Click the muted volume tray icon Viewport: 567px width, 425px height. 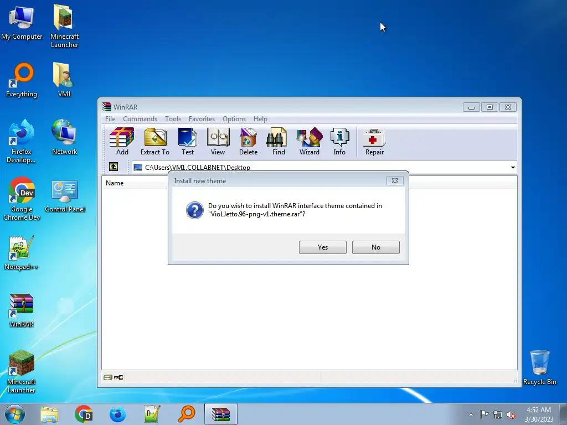[511, 414]
